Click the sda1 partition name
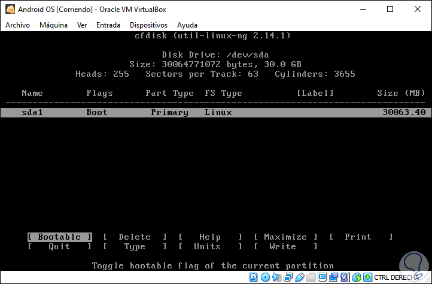Viewport: 432px width, 284px height. coord(32,112)
